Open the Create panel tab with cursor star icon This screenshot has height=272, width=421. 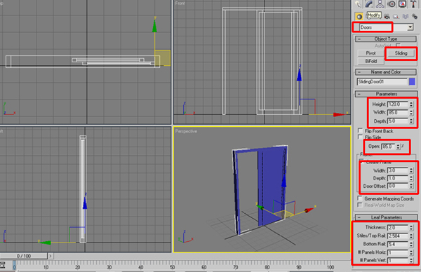(x=358, y=4)
